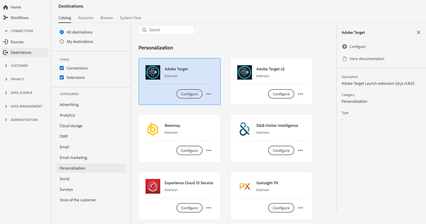Screen dimensions: 426x224
Task: Click the Experience Cloud ID Service icon
Action: pos(153,186)
